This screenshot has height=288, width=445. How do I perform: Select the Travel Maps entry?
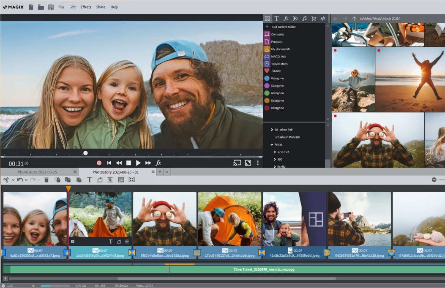point(280,64)
